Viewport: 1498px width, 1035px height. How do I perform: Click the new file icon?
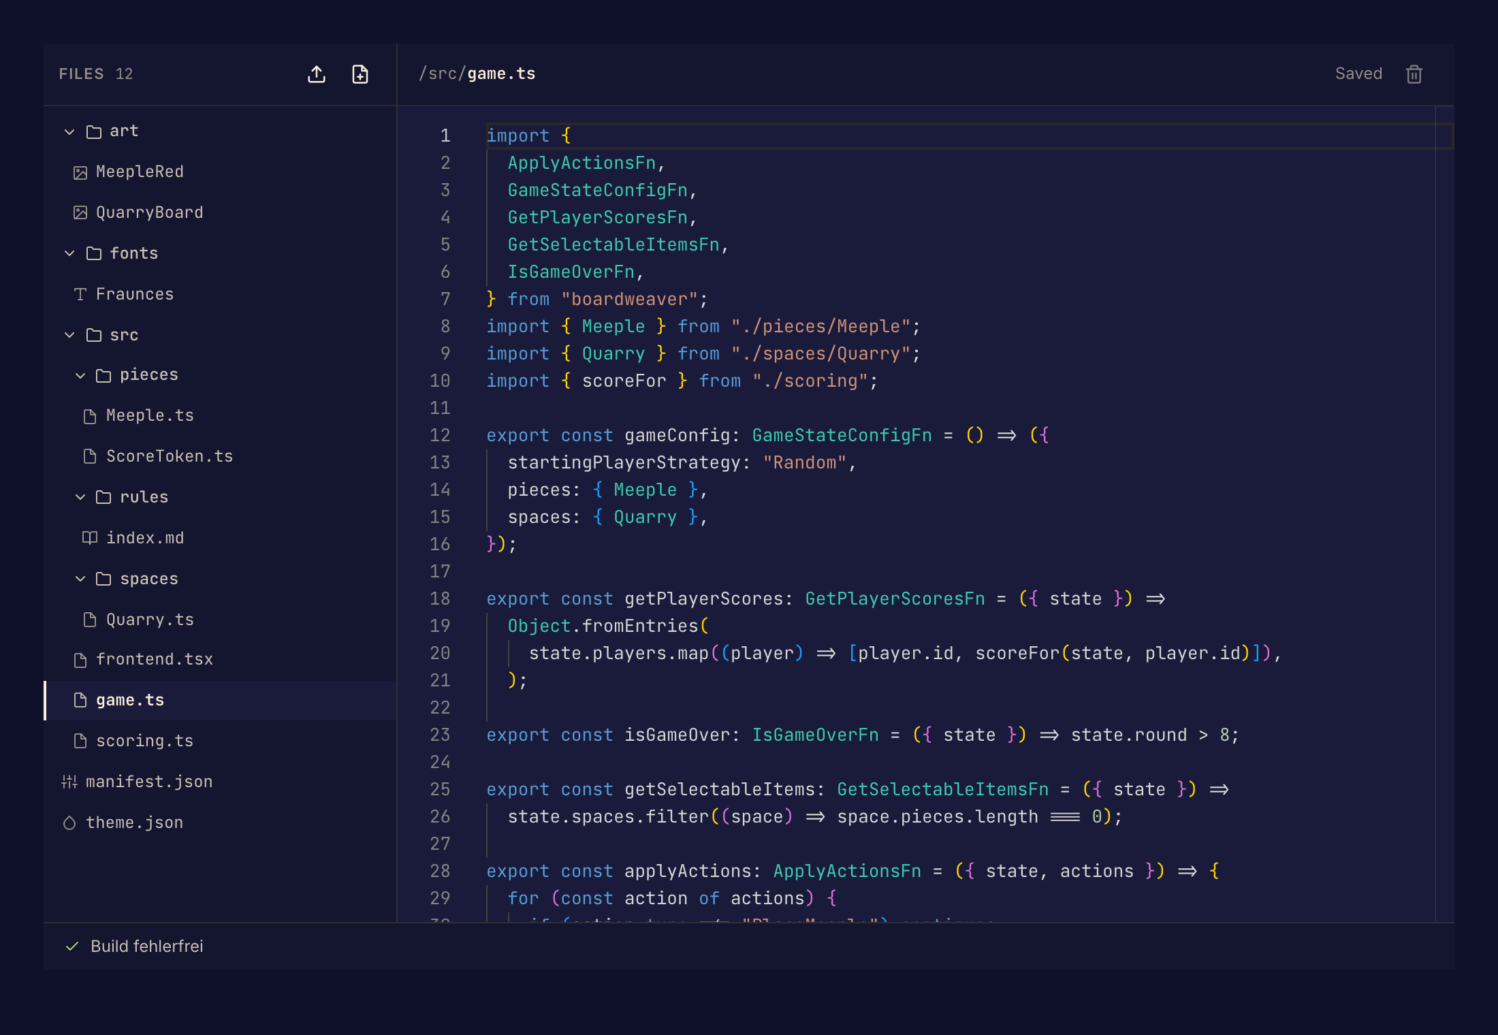point(360,74)
